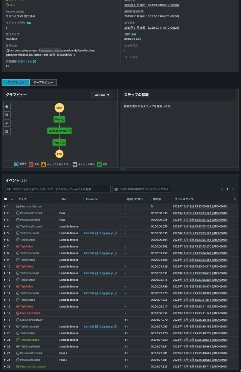Copy the execution ARN with the copy icon
The width and height of the screenshot is (241, 372).
8,50
